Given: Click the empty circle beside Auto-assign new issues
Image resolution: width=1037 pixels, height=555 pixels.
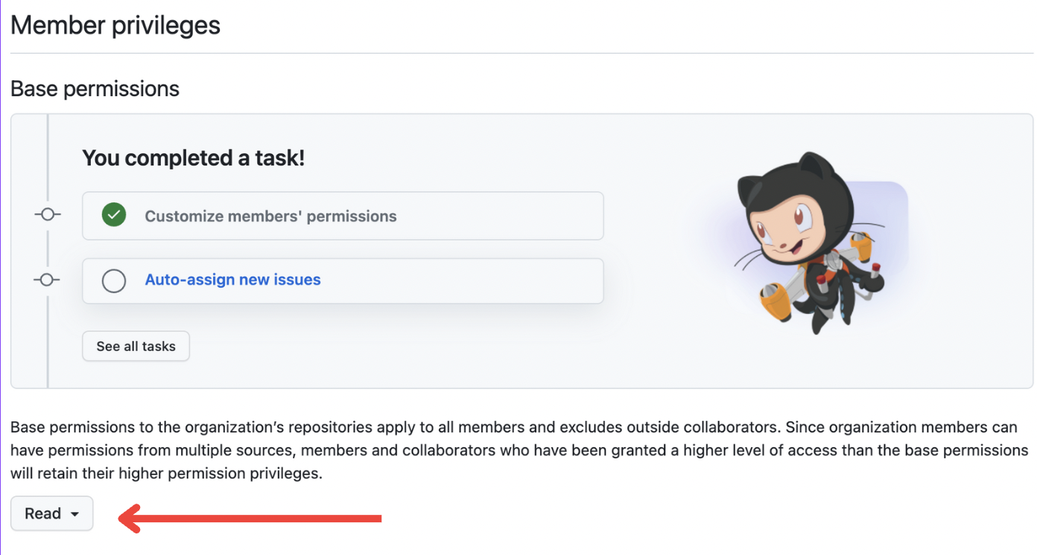Looking at the screenshot, I should point(114,280).
